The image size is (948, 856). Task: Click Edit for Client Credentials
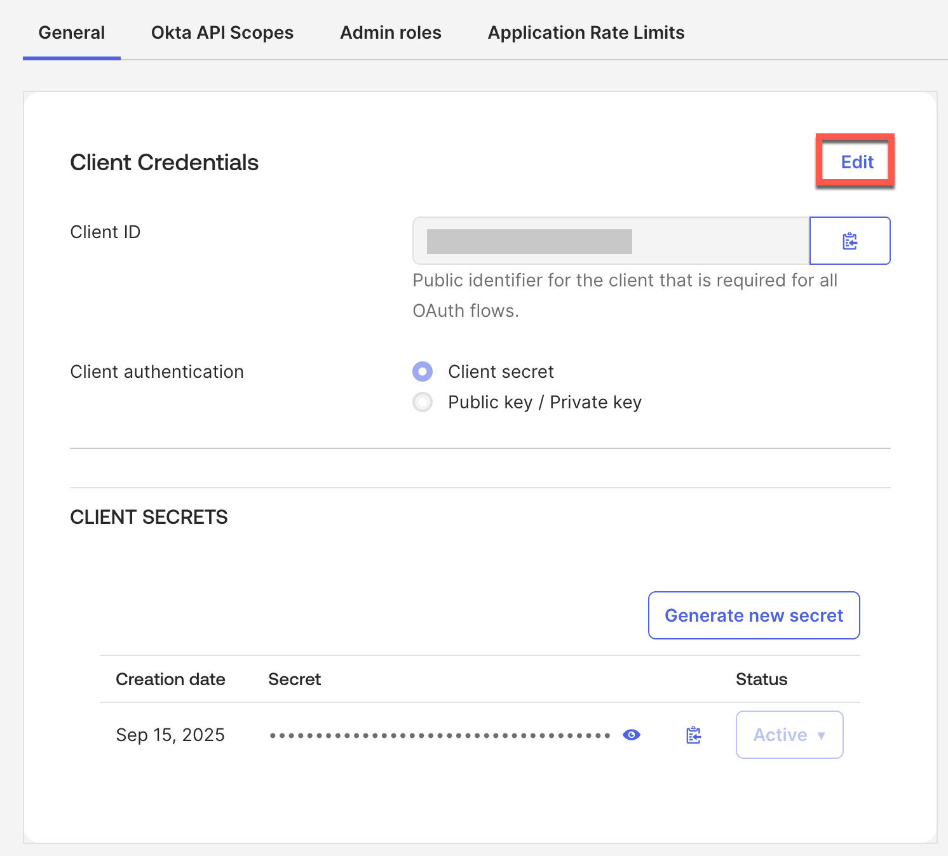click(x=857, y=162)
